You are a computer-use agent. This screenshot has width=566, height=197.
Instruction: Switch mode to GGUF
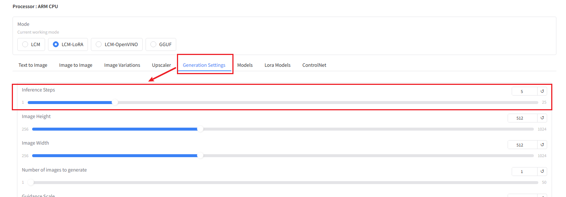pyautogui.click(x=153, y=44)
